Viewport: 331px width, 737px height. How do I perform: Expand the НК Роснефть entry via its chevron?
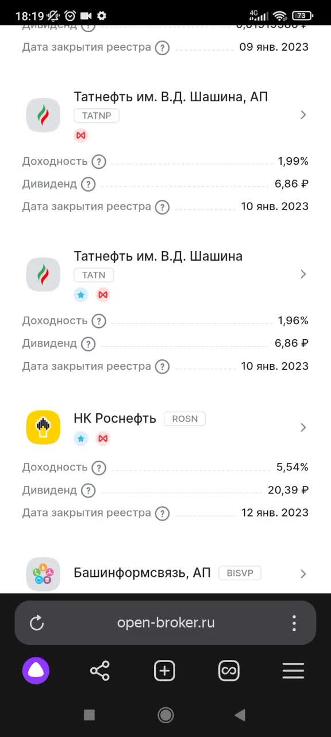303,427
